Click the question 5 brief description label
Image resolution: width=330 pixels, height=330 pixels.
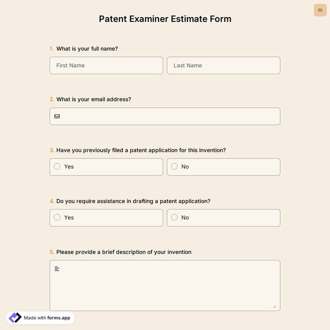point(124,252)
